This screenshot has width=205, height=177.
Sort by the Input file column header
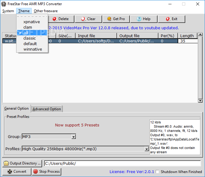(96, 36)
